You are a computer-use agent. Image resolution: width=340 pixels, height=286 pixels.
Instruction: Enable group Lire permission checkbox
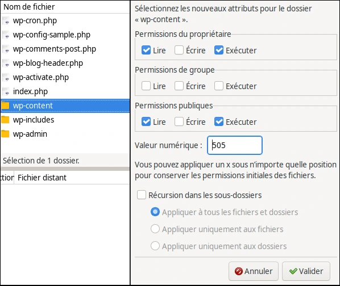pos(146,86)
